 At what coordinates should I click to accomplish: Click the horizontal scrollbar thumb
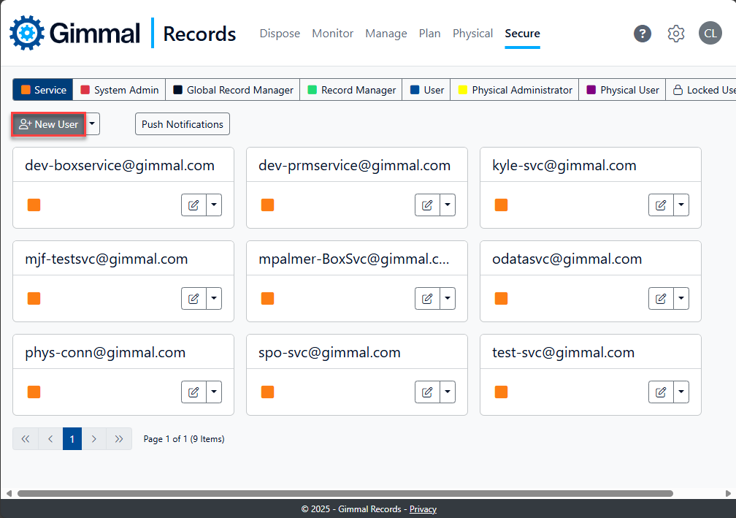pyautogui.click(x=345, y=494)
